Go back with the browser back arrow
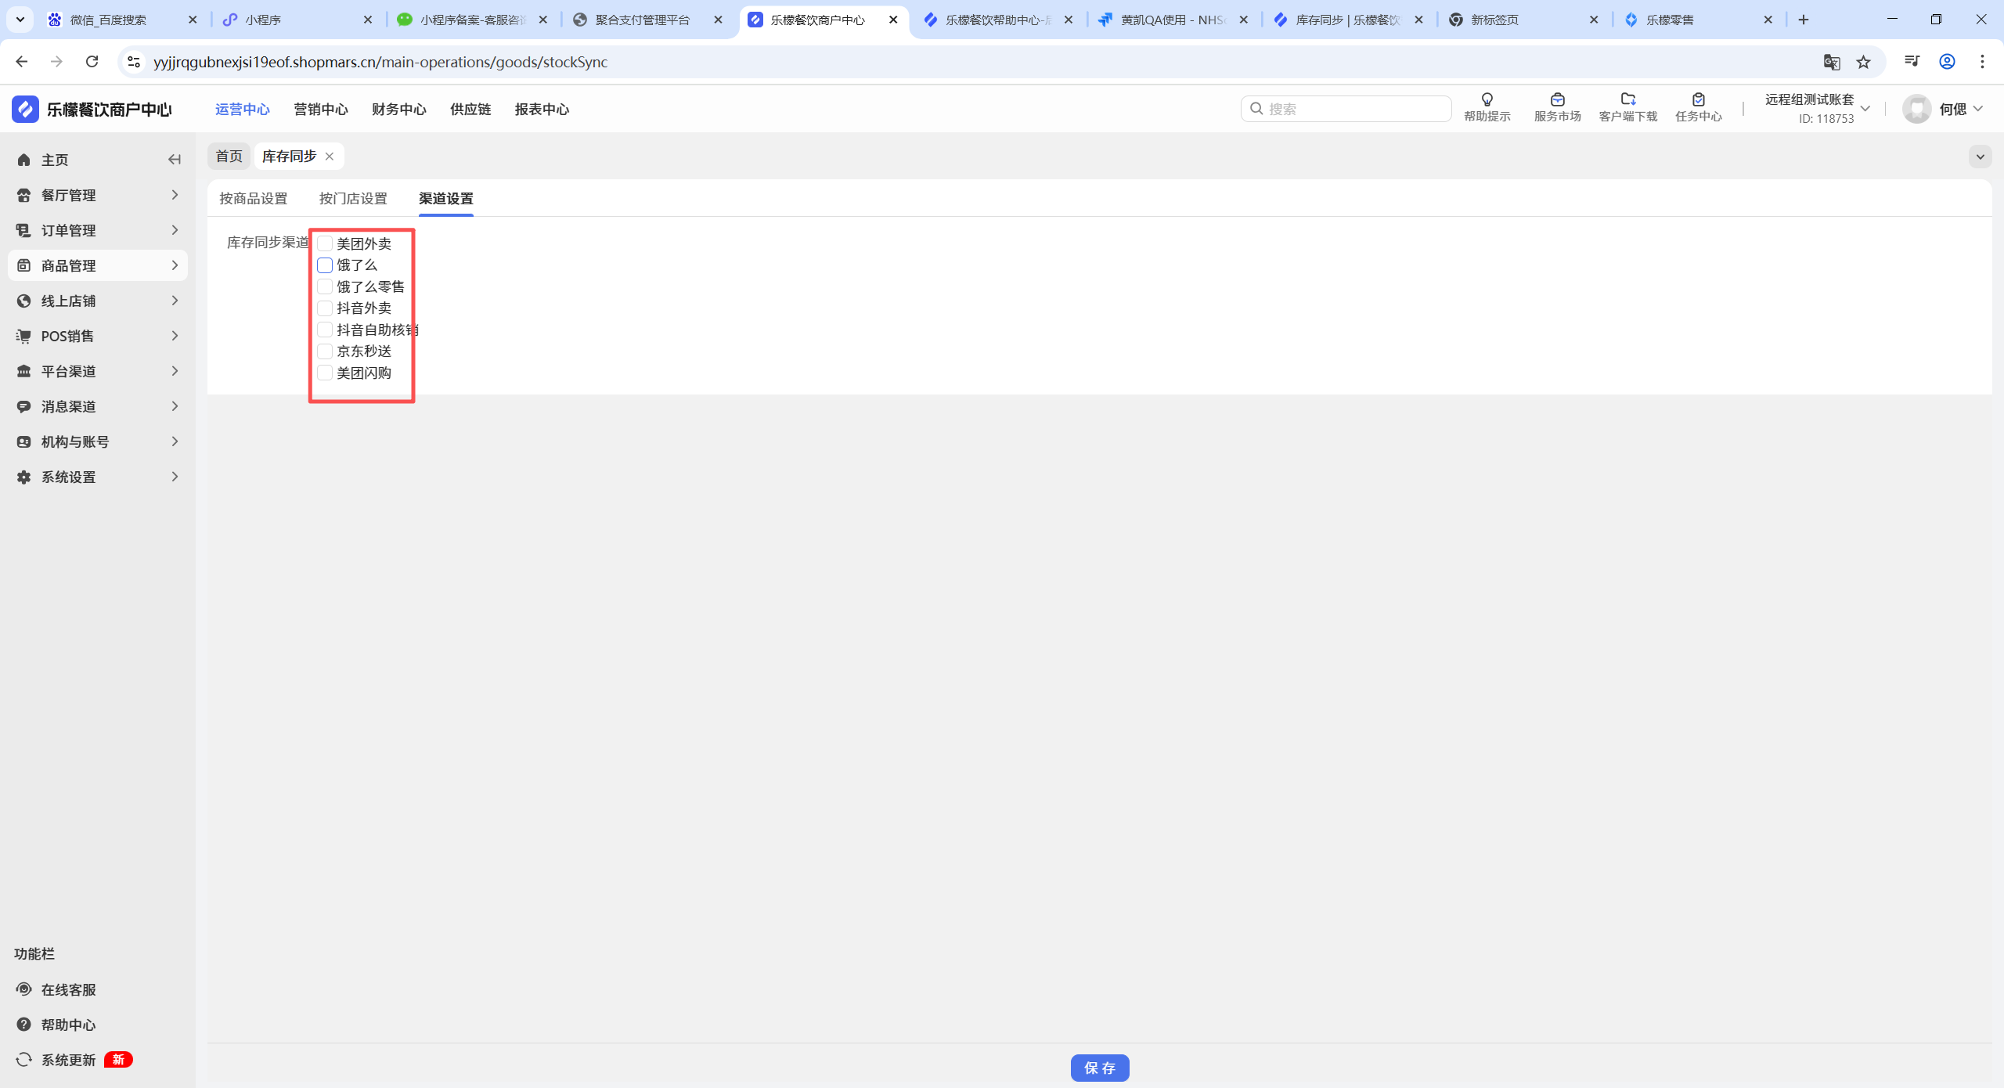 click(21, 62)
